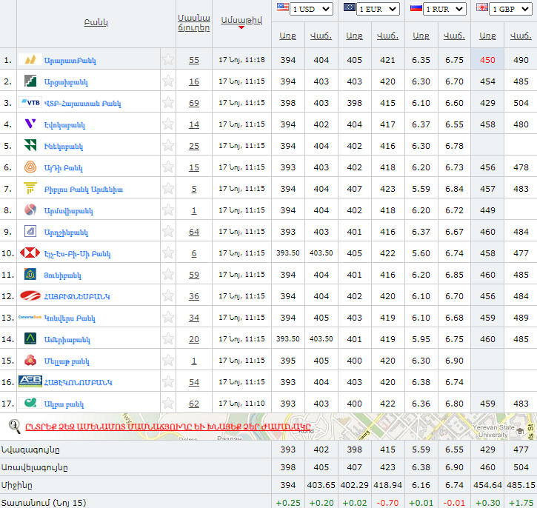Click the Մելլաթ բանկ logo
The height and width of the screenshot is (508, 537).
tap(30, 360)
